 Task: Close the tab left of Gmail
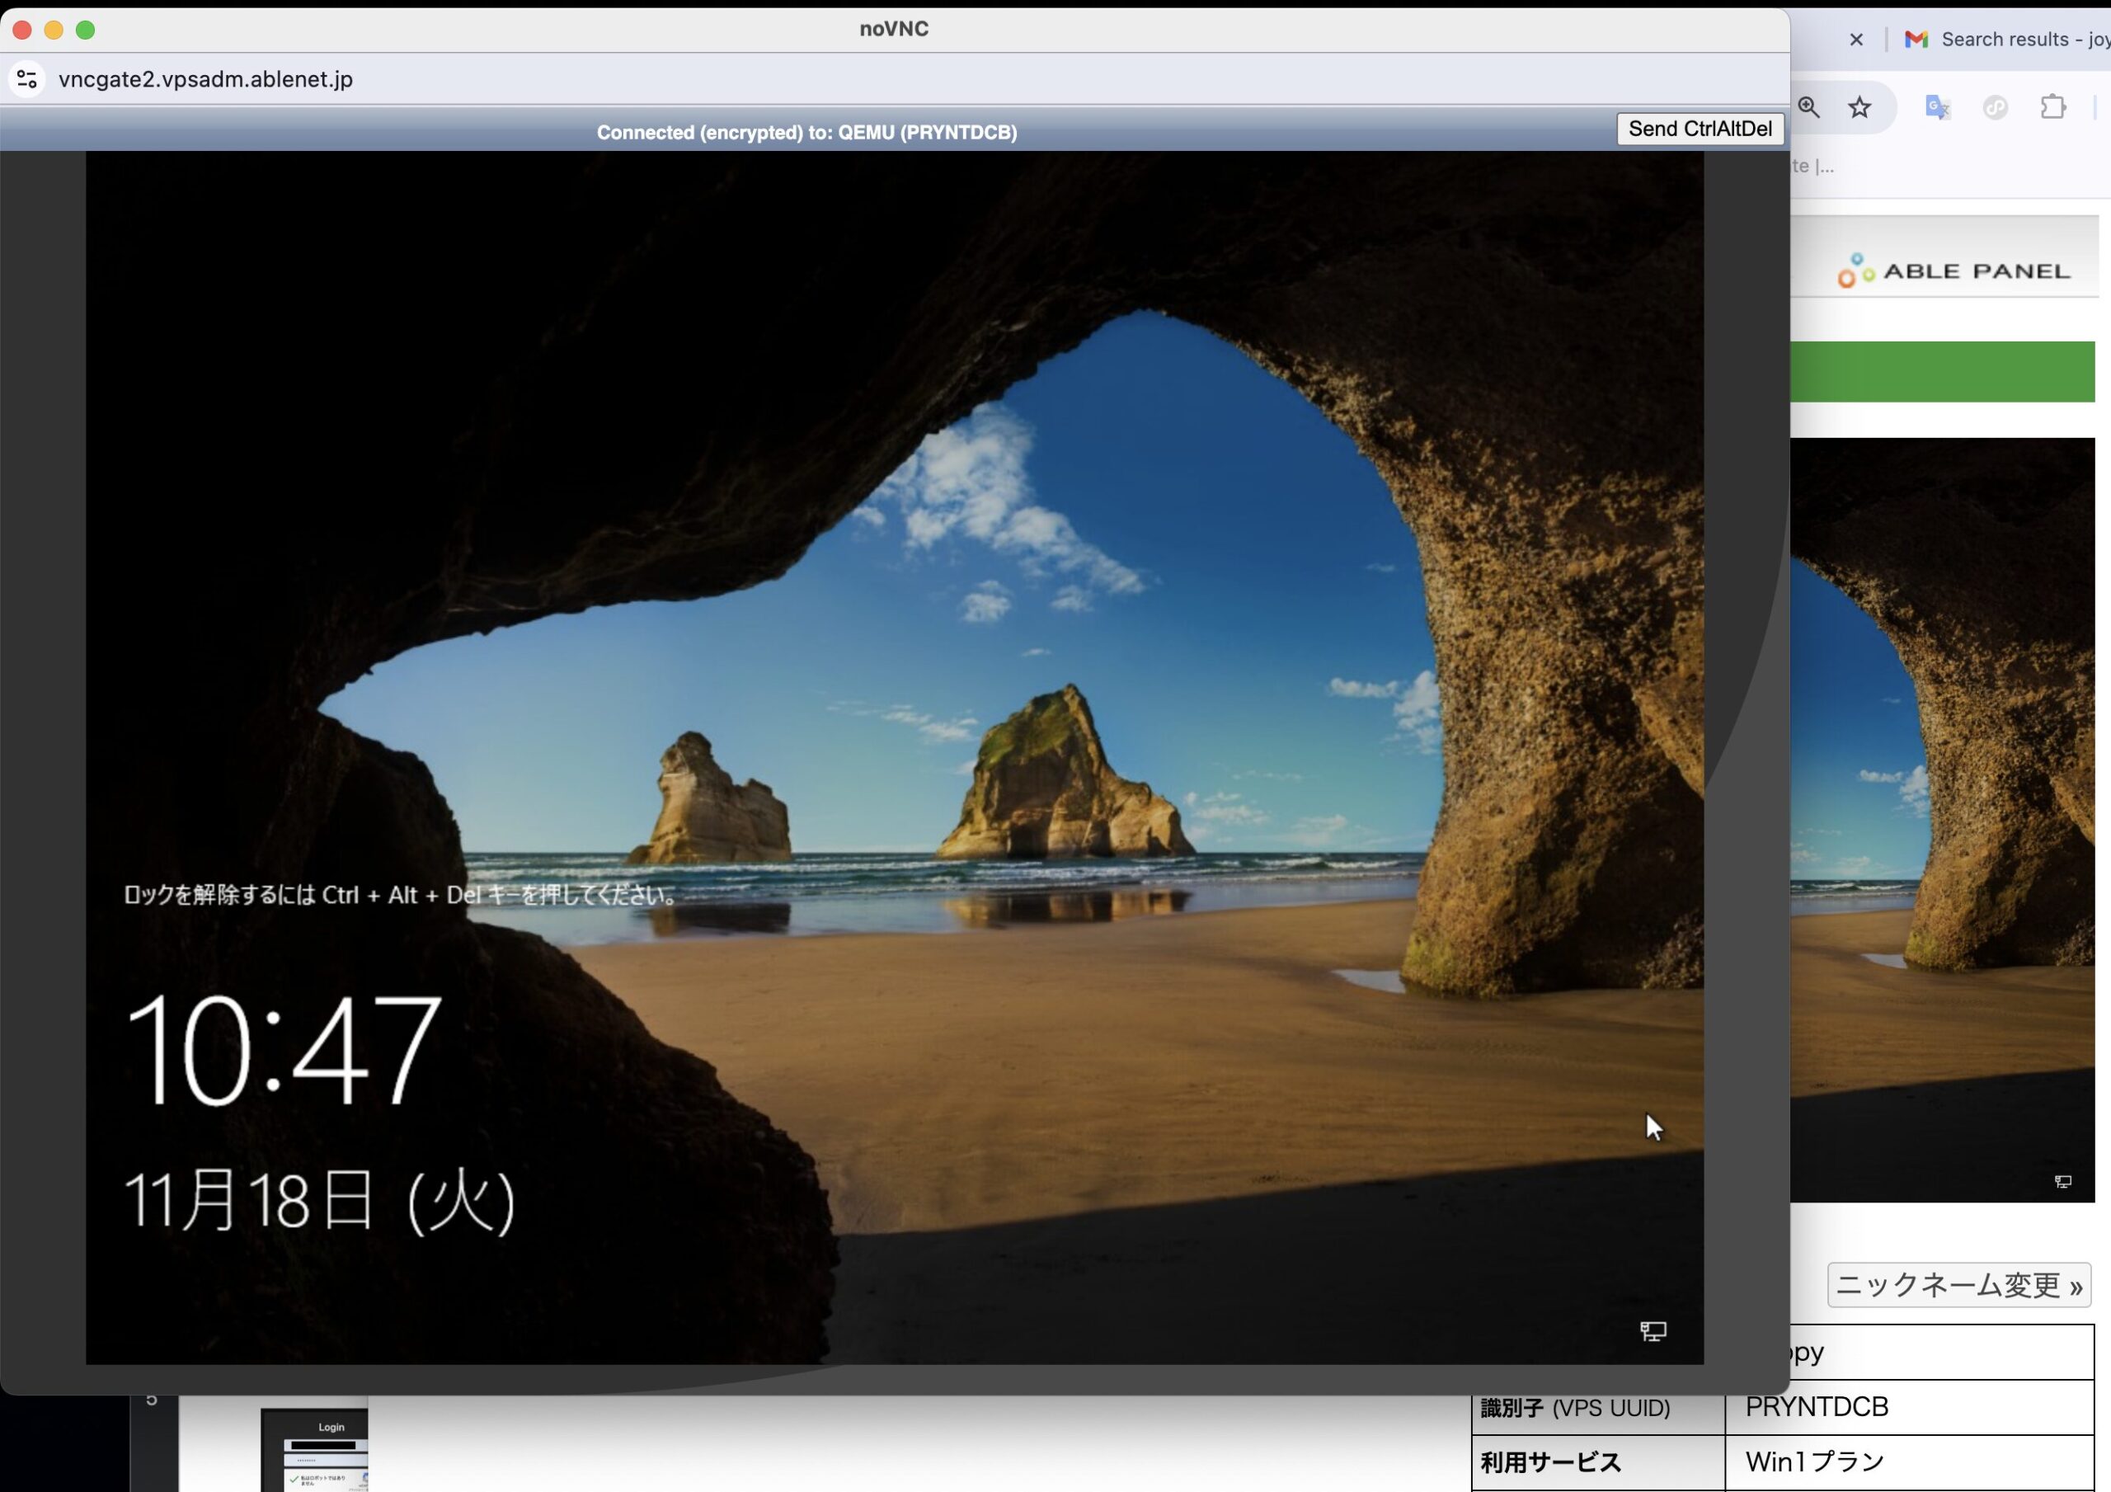click(x=1855, y=40)
